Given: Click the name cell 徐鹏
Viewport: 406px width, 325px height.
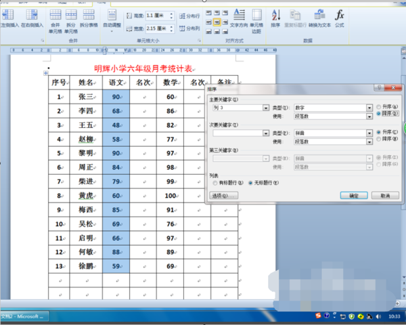Looking at the screenshot, I should [86, 266].
